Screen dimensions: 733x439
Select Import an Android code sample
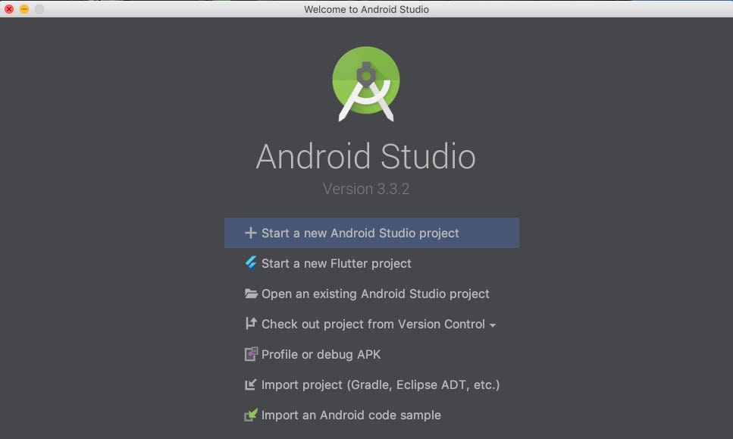351,415
